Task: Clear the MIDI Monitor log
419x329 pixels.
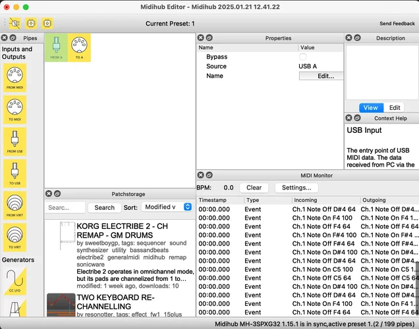Action: coord(254,188)
